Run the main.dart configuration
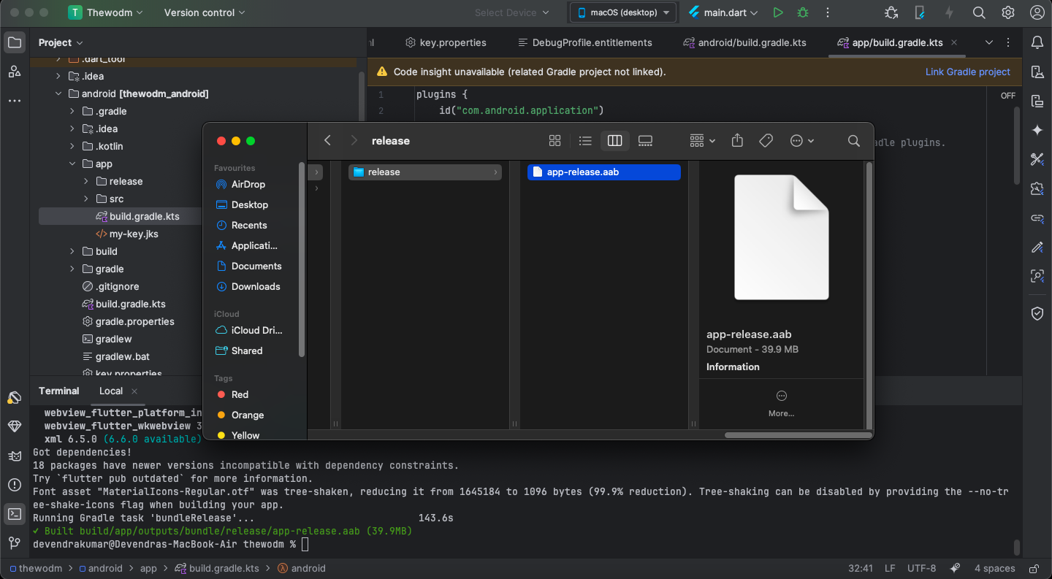 coord(778,12)
